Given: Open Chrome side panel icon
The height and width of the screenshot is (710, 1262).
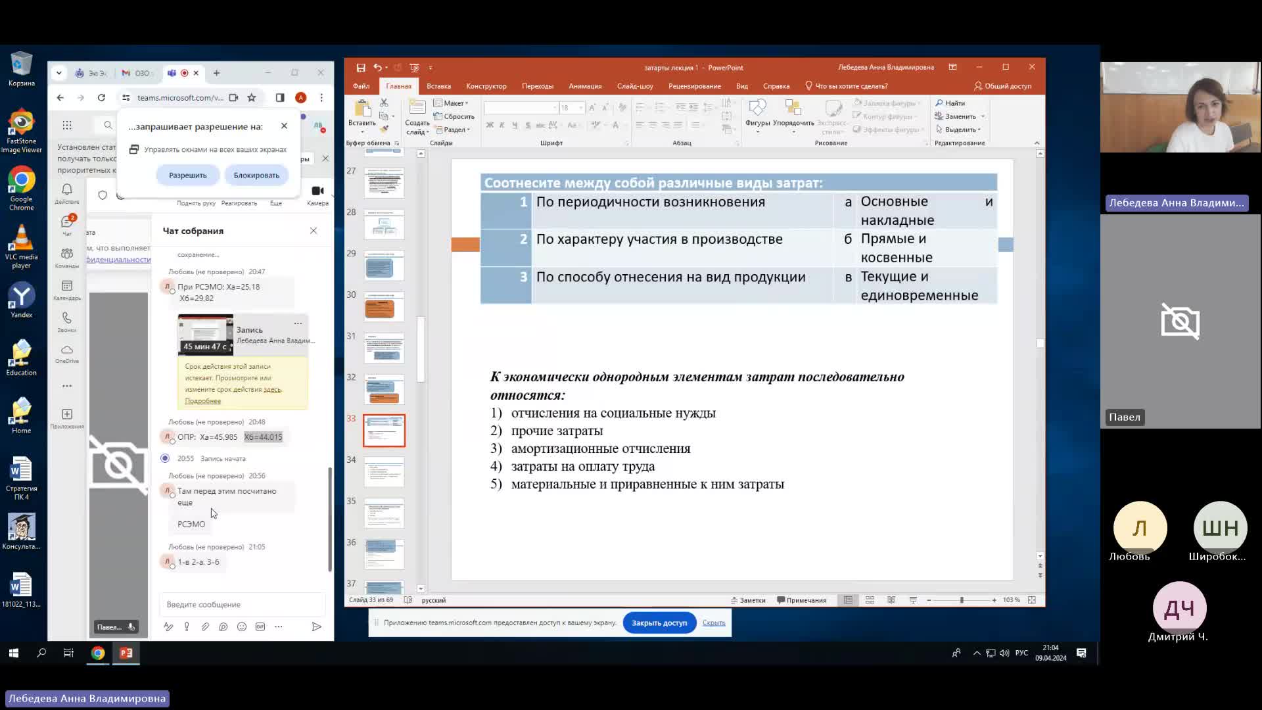Looking at the screenshot, I should coord(280,98).
